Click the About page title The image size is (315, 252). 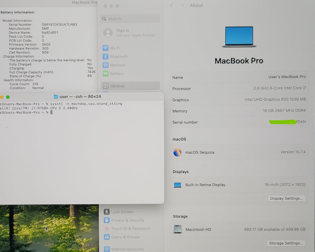click(196, 5)
